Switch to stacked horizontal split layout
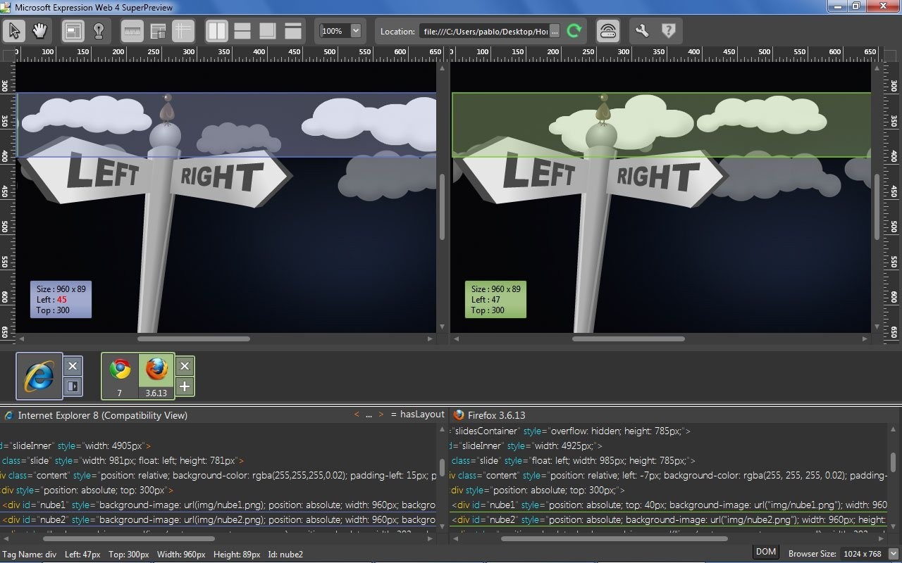This screenshot has height=563, width=902. [242, 31]
